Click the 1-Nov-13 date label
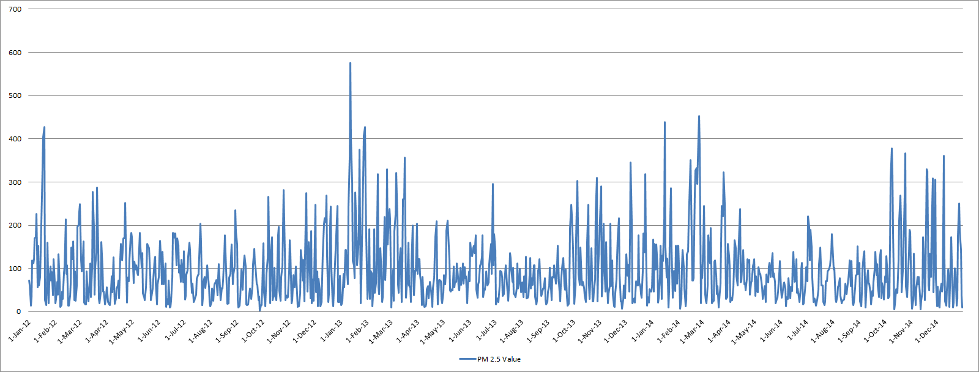Screen dimensions: 979x372 [590, 330]
